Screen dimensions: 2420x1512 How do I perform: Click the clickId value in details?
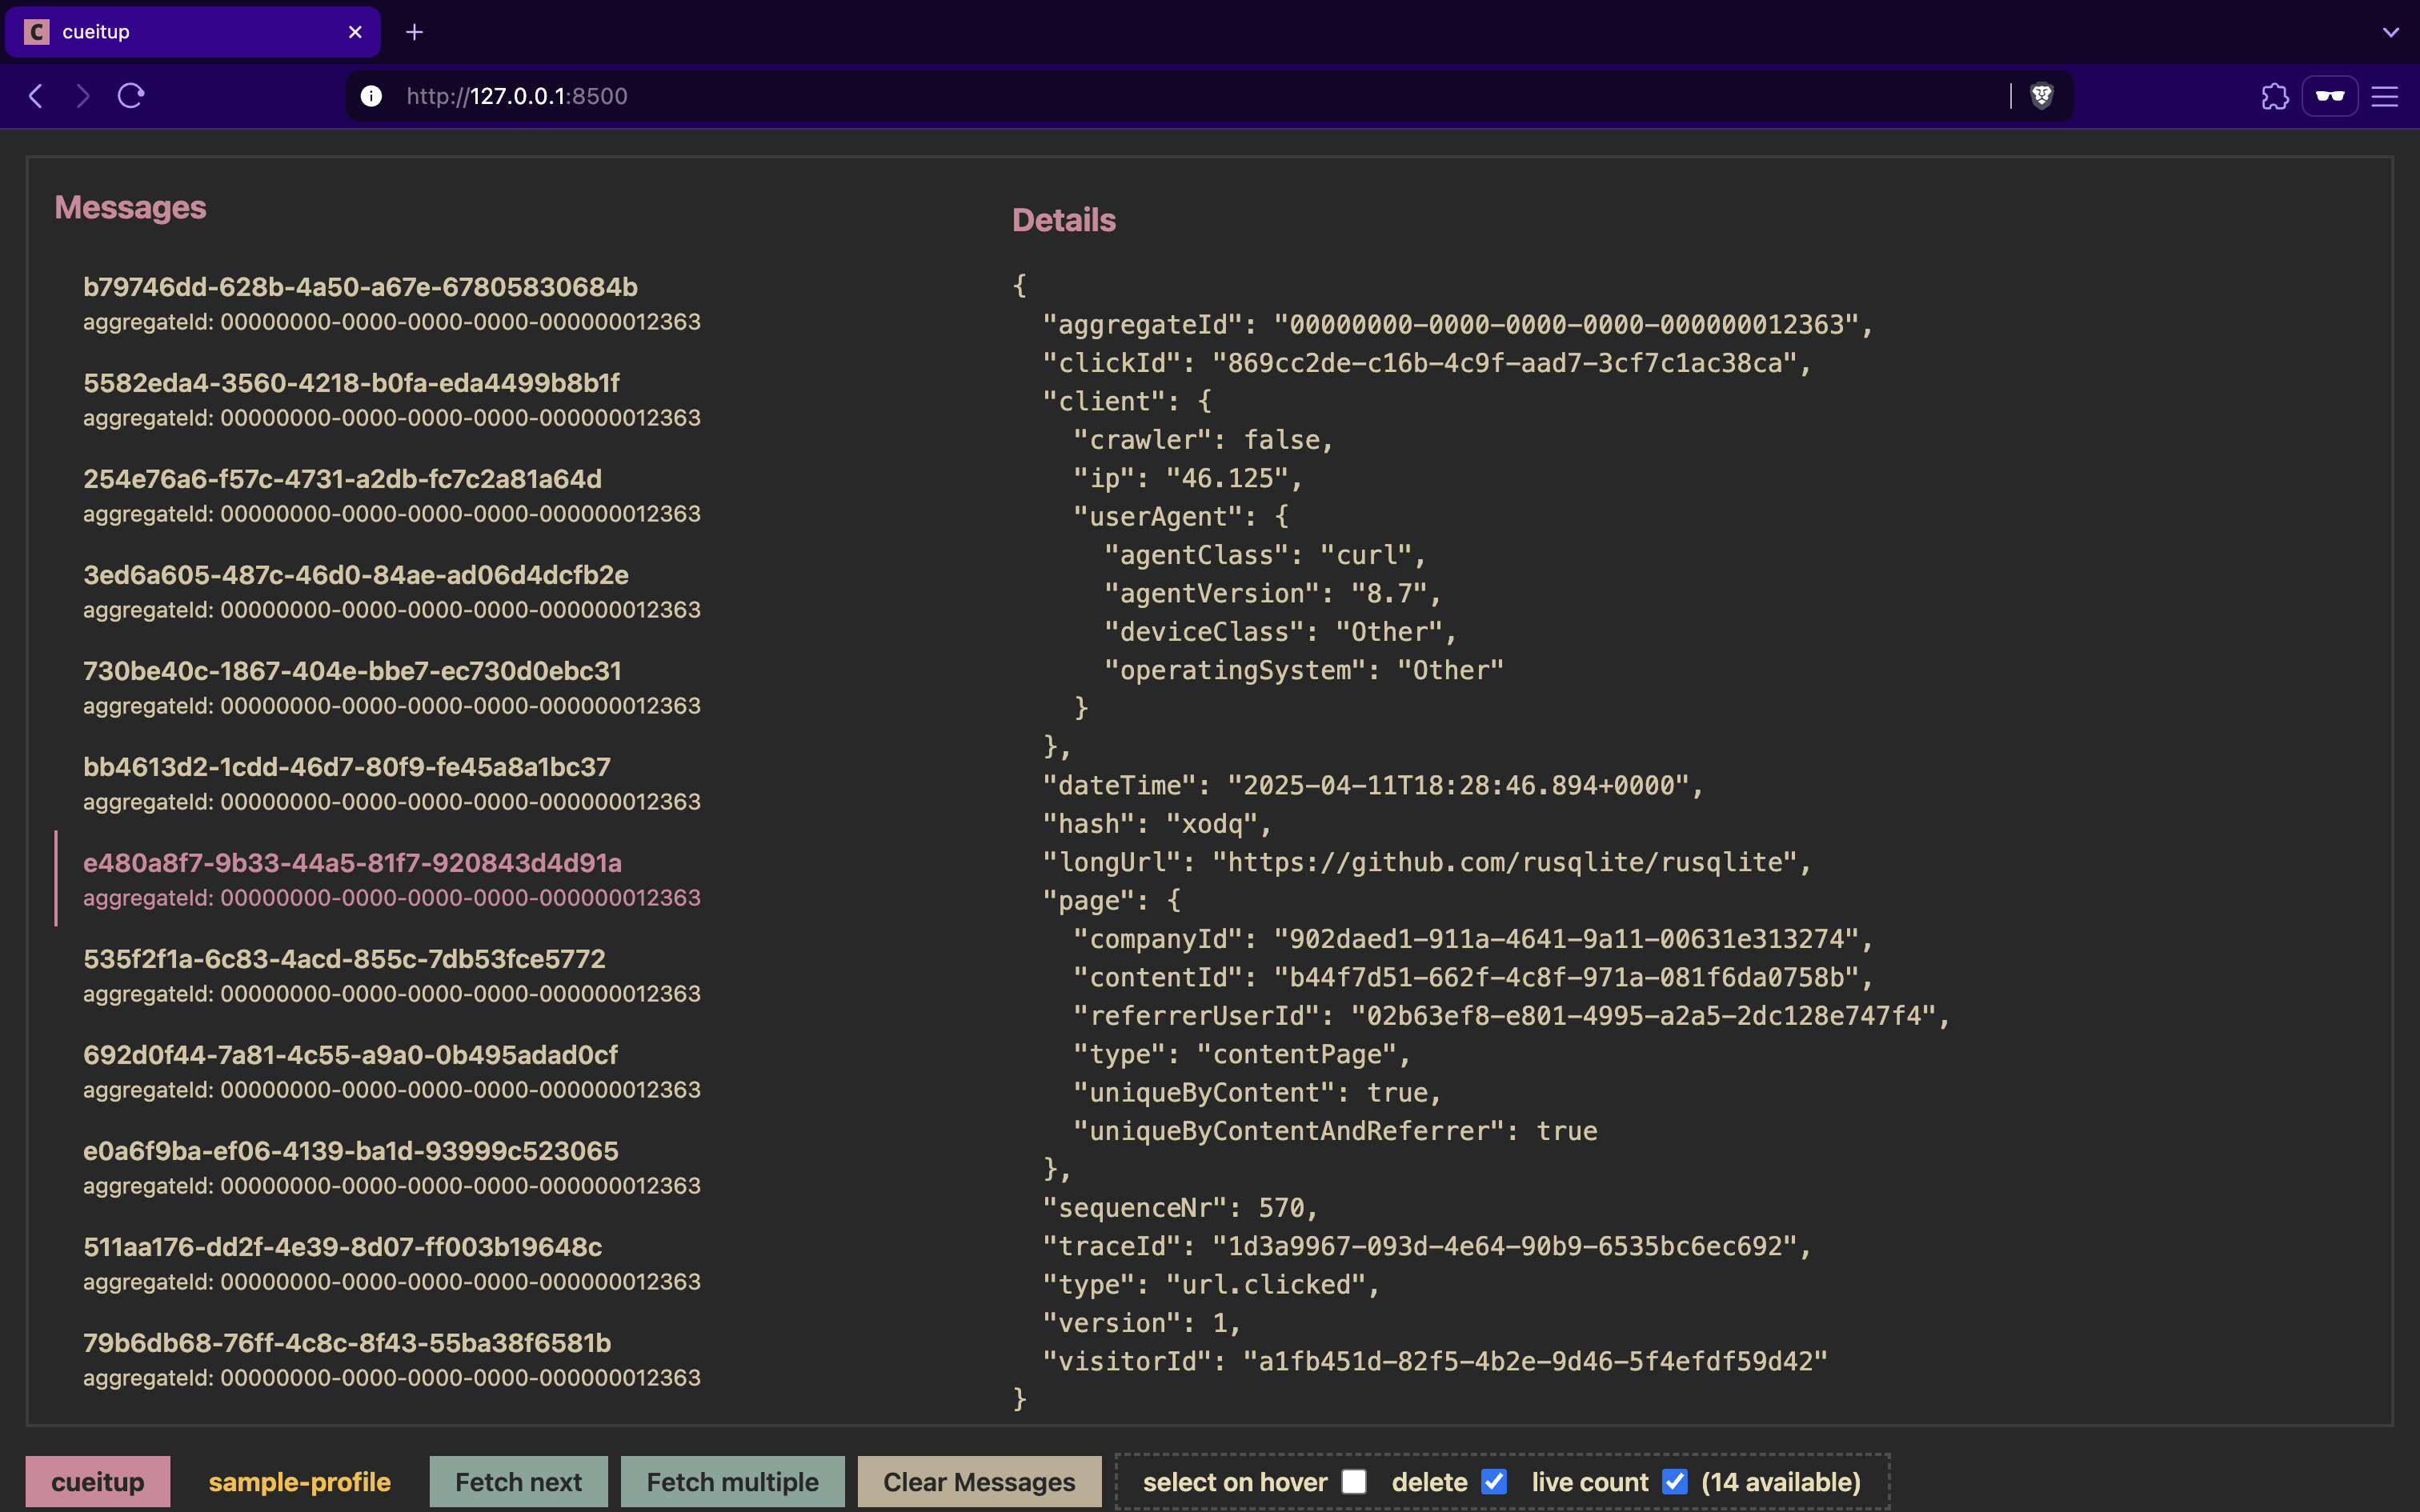click(x=1504, y=363)
